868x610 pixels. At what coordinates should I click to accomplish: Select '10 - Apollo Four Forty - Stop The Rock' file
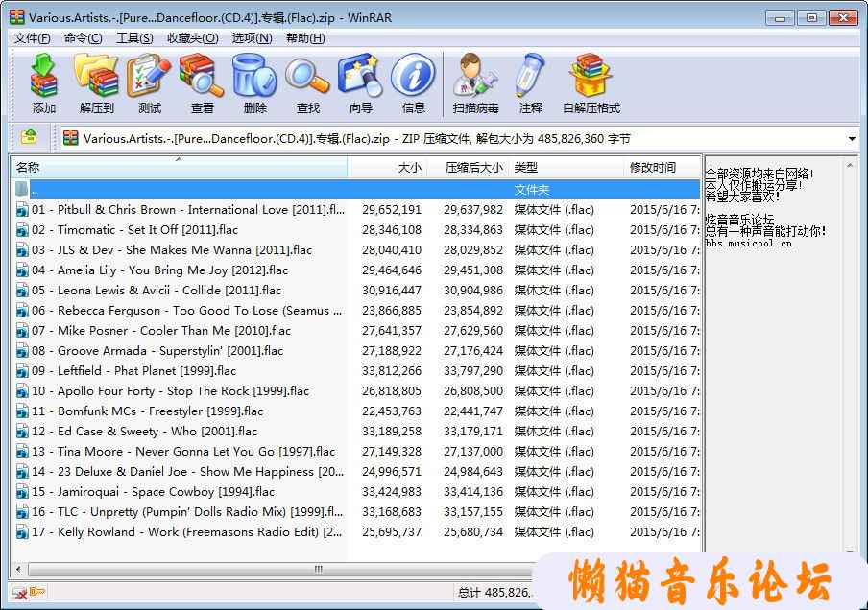[x=171, y=391]
